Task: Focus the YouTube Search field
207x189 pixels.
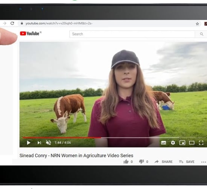Action: tap(132, 34)
